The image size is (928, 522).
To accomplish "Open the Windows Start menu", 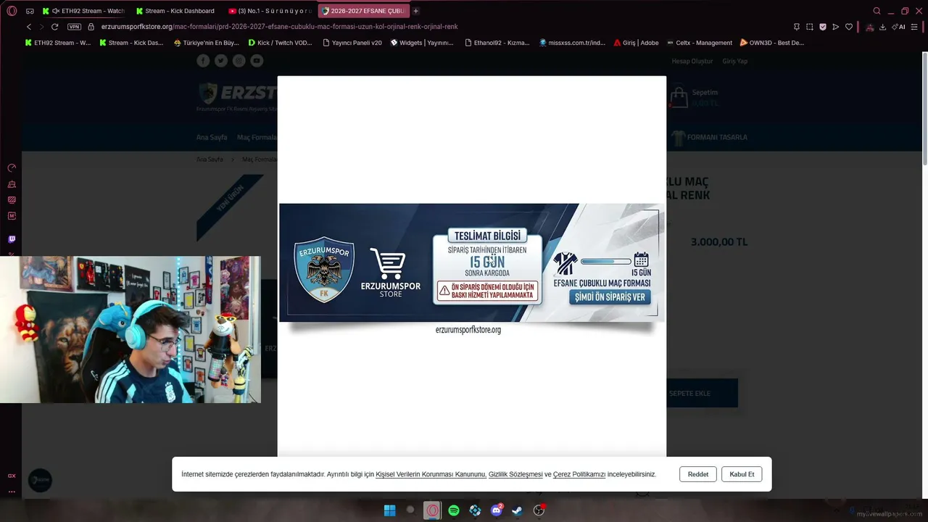I will pos(389,510).
